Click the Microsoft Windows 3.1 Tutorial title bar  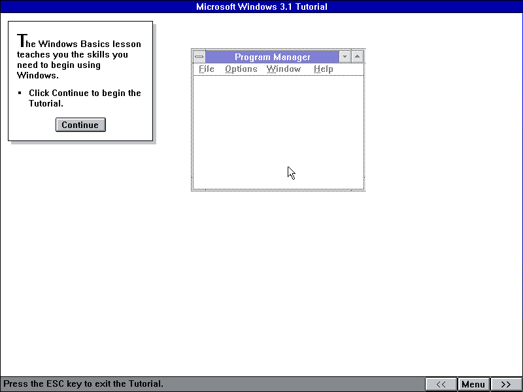(x=261, y=7)
